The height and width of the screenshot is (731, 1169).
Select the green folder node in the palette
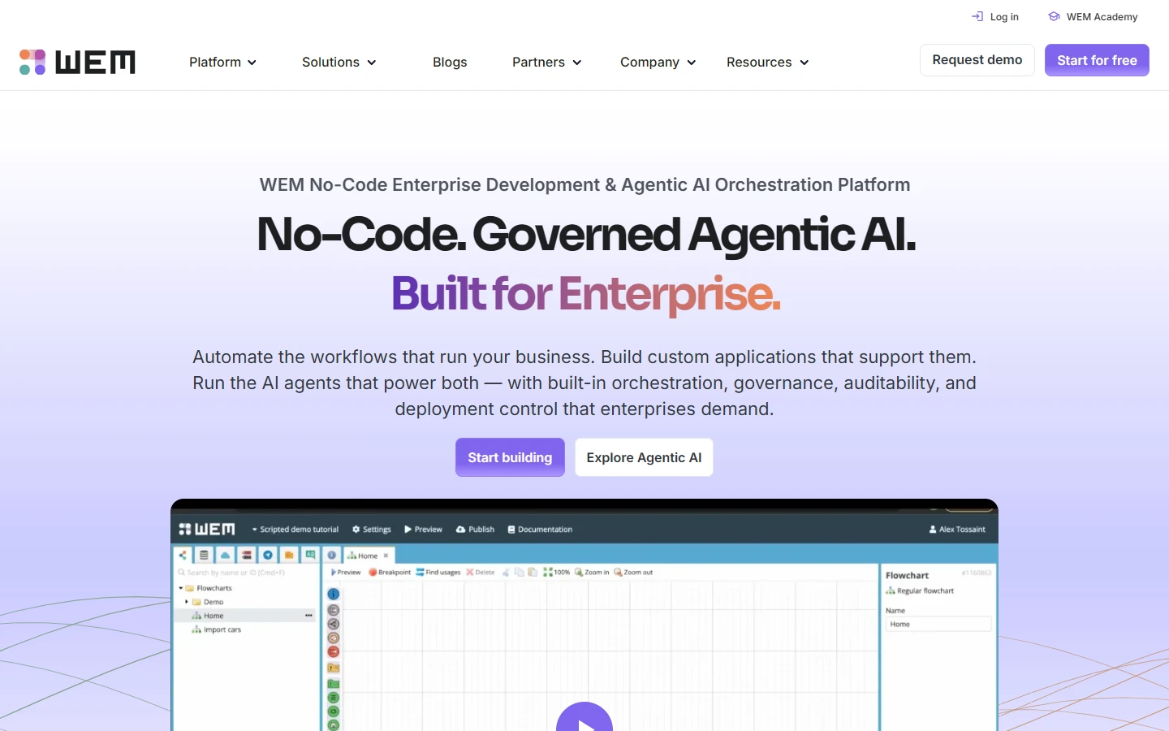point(333,683)
